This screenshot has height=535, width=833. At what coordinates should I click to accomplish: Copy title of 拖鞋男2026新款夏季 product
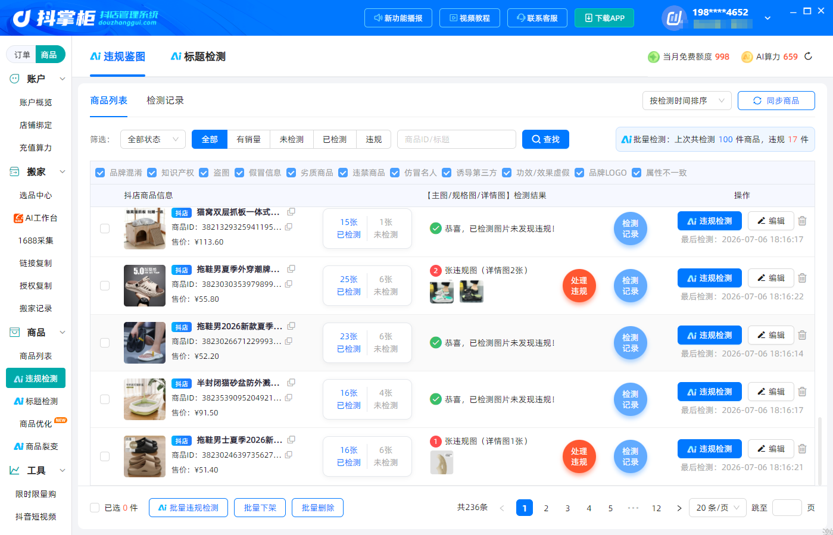pyautogui.click(x=291, y=326)
